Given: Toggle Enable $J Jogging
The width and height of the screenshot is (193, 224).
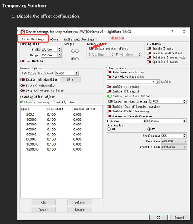Looking at the screenshot, I should click(x=109, y=86).
